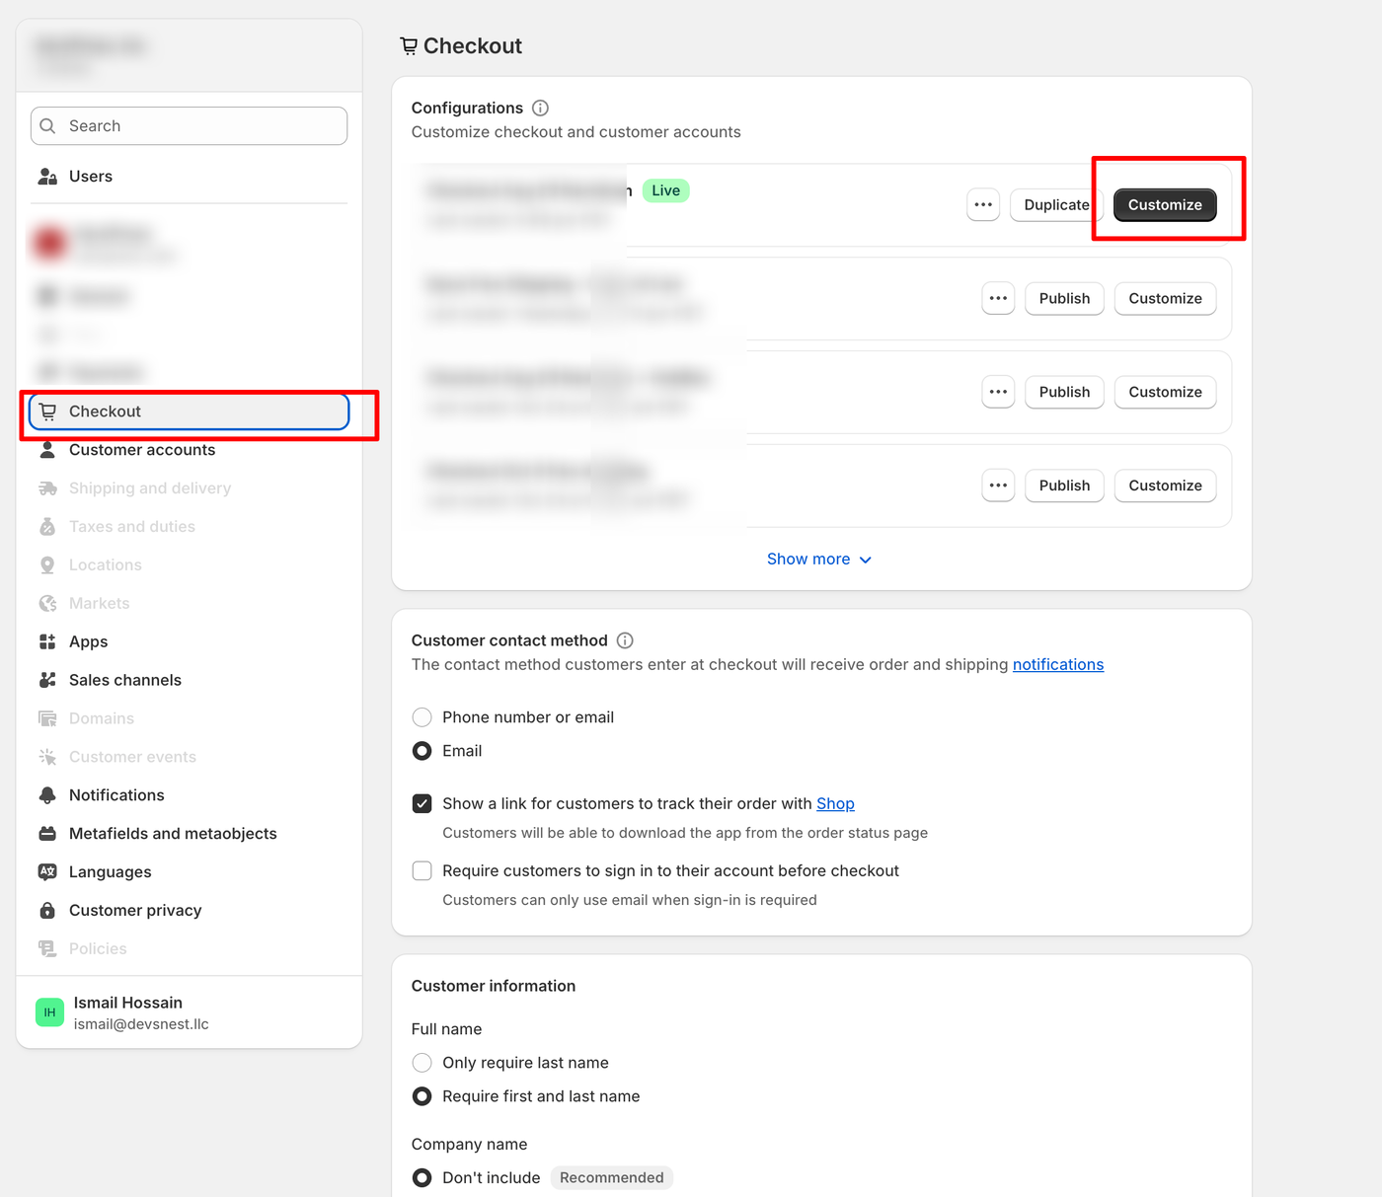Click the Languages translate icon

[47, 872]
